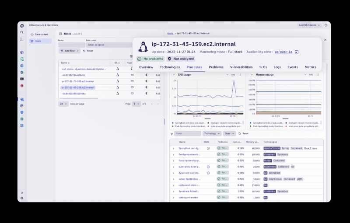Open the Last 30 minutes timeframe dropdown
Screen dimensions: 350x223
[x=309, y=25]
